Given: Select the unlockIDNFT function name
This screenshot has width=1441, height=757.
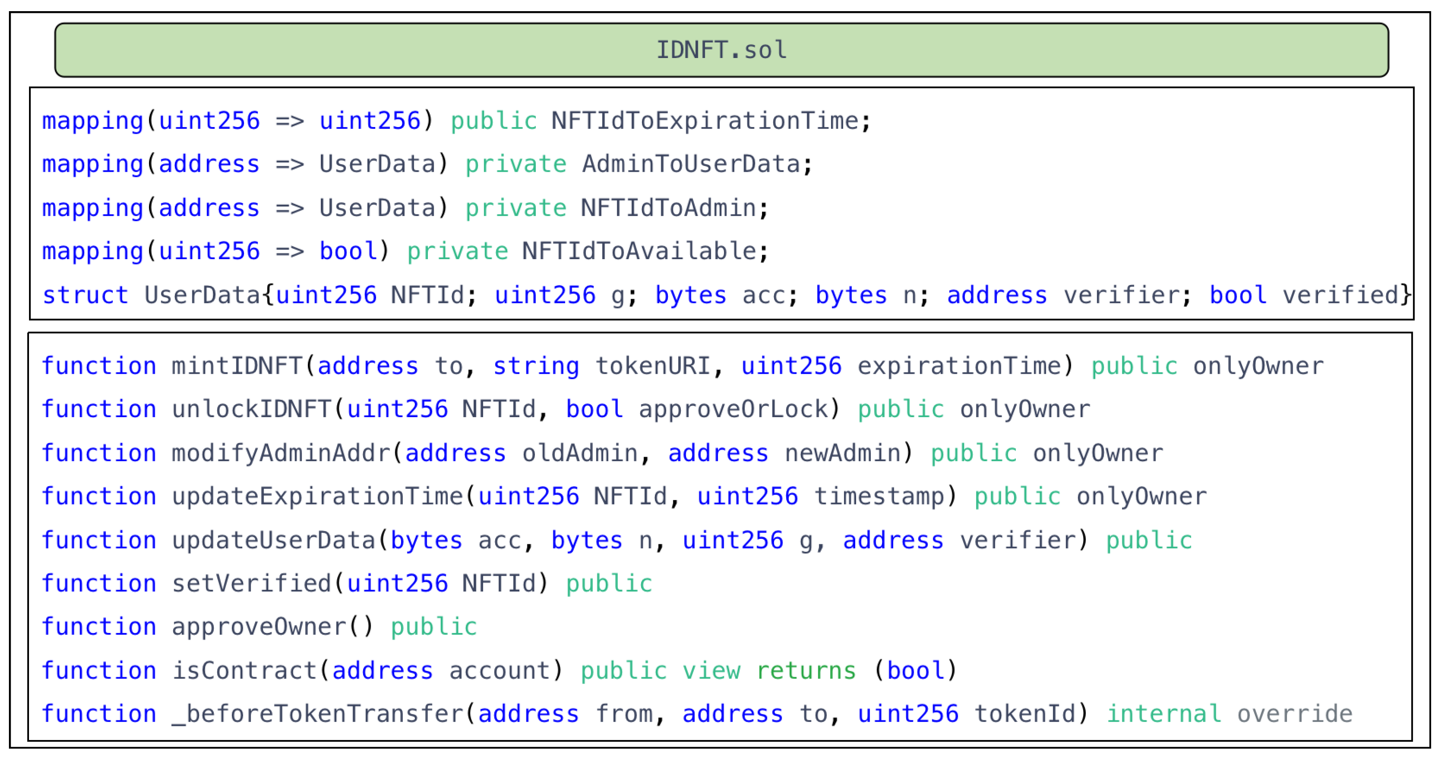Looking at the screenshot, I should [x=252, y=409].
